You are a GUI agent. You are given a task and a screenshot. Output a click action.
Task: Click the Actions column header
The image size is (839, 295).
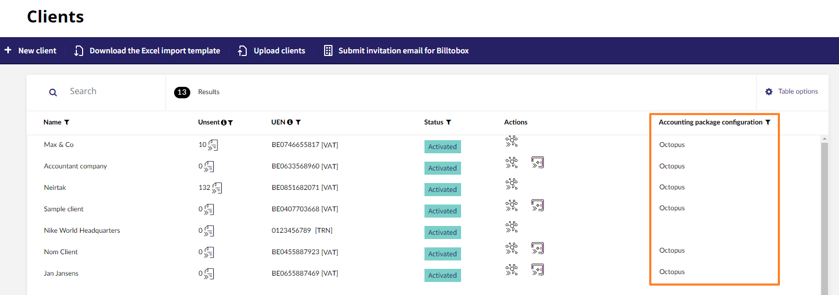tap(515, 122)
